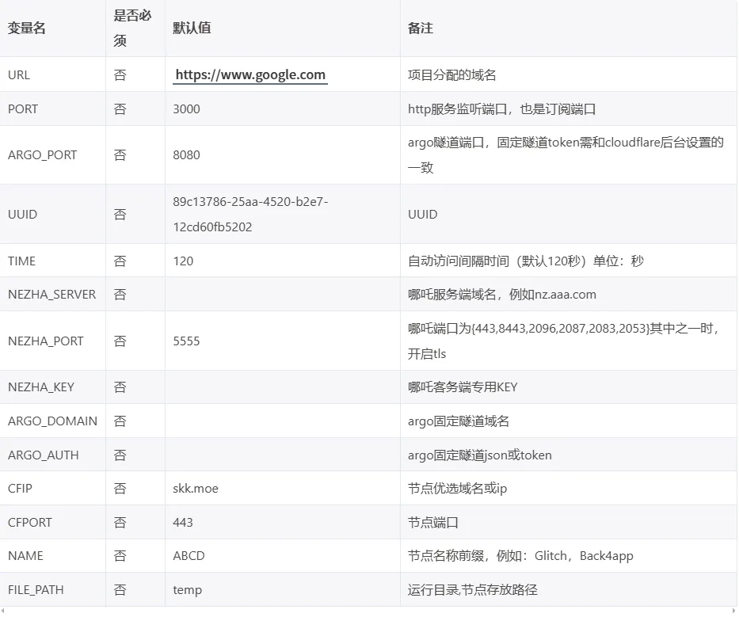
Task: Select CFPORT default value 443
Action: point(183,523)
